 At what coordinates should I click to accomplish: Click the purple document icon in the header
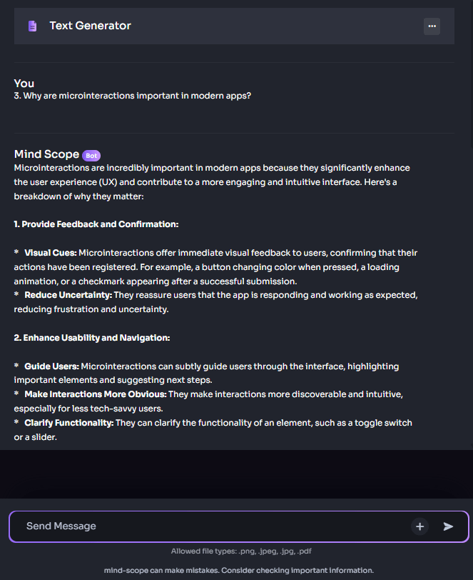coord(31,25)
